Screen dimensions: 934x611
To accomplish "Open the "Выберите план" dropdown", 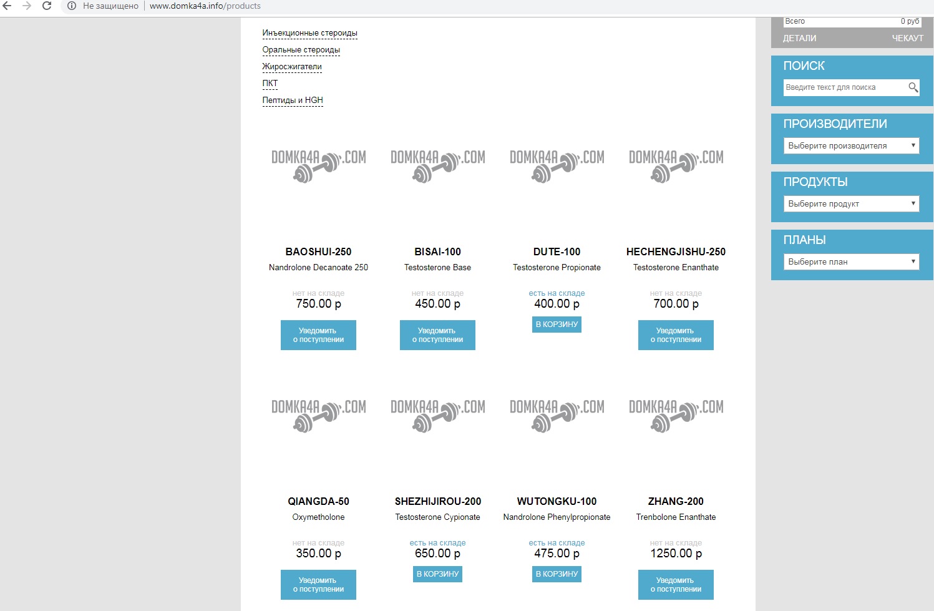I will [851, 262].
